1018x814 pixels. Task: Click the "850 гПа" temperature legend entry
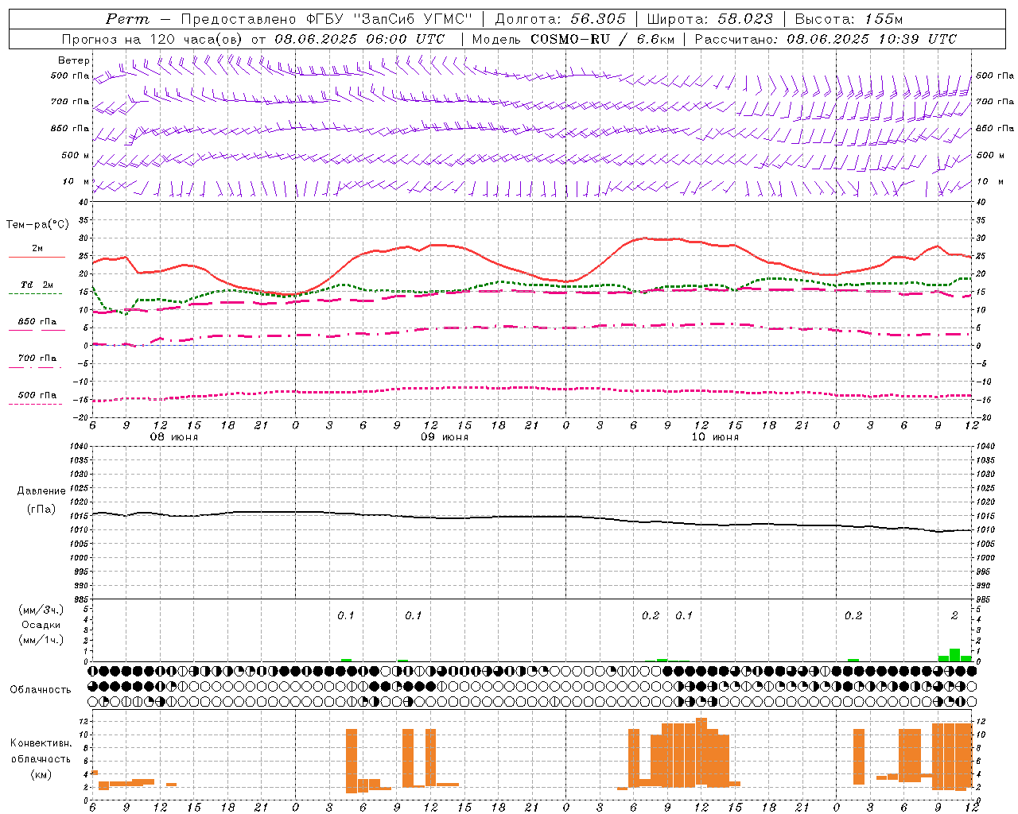(x=37, y=321)
